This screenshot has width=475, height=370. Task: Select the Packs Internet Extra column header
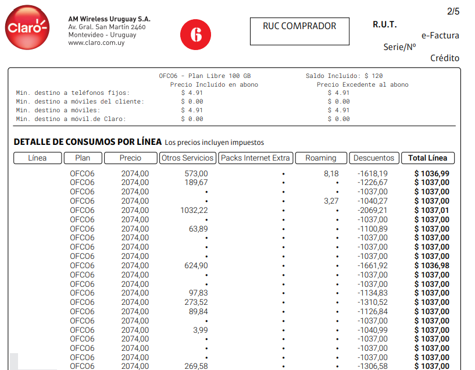pos(255,158)
